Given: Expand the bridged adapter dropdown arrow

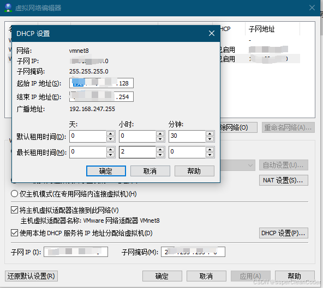Looking at the screenshot, I should pyautogui.click(x=250, y=166).
